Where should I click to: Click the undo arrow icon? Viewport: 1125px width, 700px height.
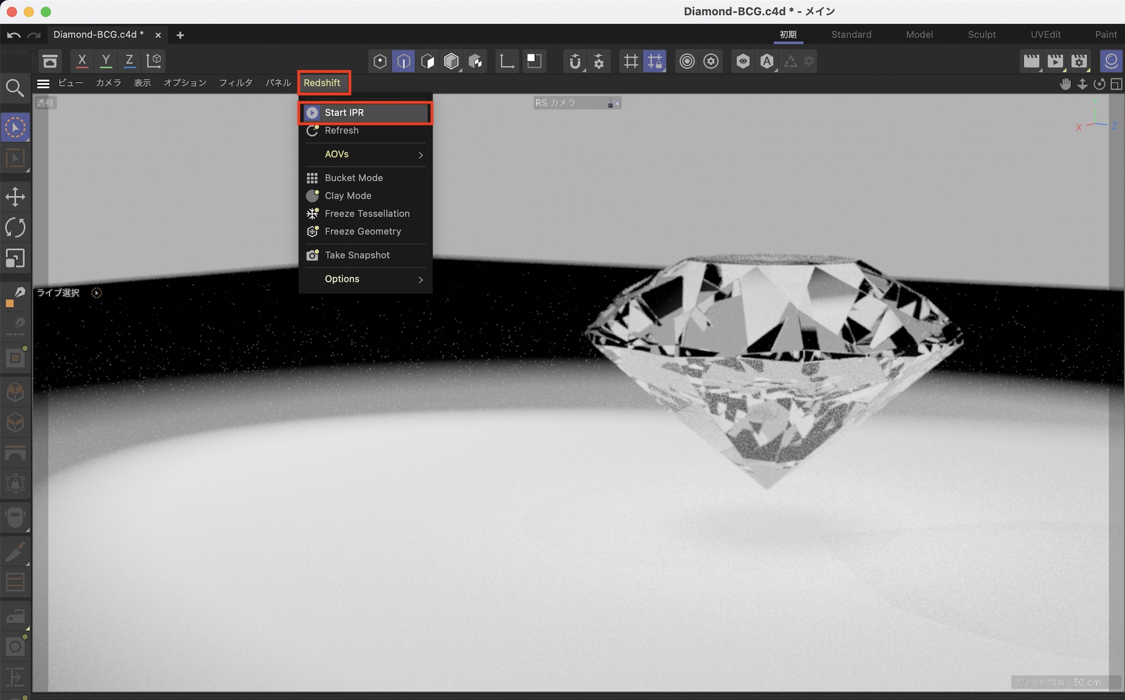tap(14, 35)
